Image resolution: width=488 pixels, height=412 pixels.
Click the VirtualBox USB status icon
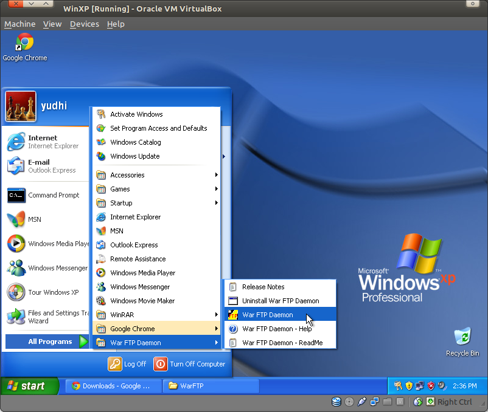click(361, 402)
